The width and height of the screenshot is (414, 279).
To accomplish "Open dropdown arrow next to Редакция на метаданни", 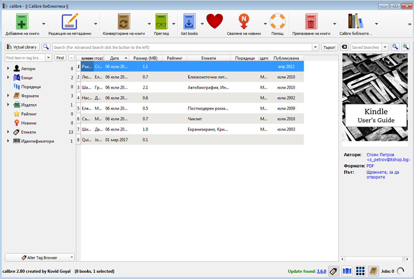I will click(96, 24).
